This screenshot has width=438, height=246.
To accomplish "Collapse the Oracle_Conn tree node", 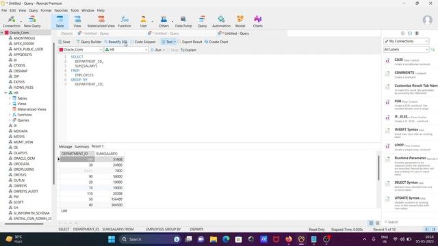I will tap(2, 33).
